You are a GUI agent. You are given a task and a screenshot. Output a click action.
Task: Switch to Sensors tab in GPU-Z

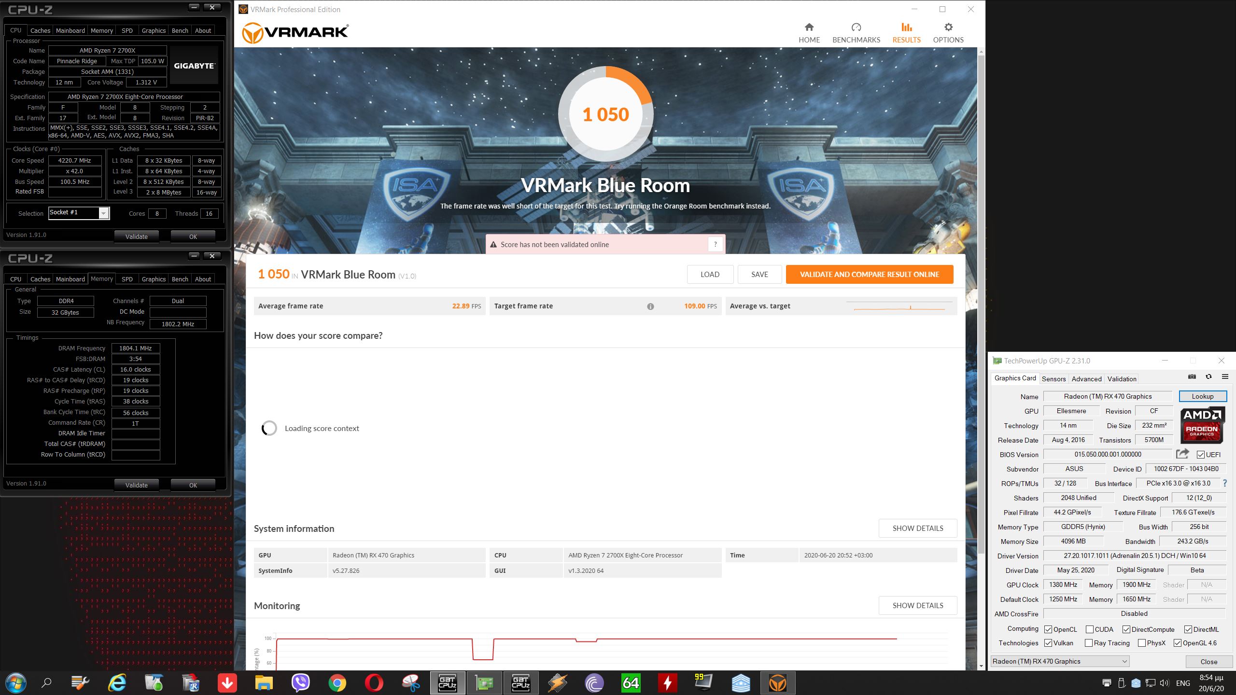1053,379
